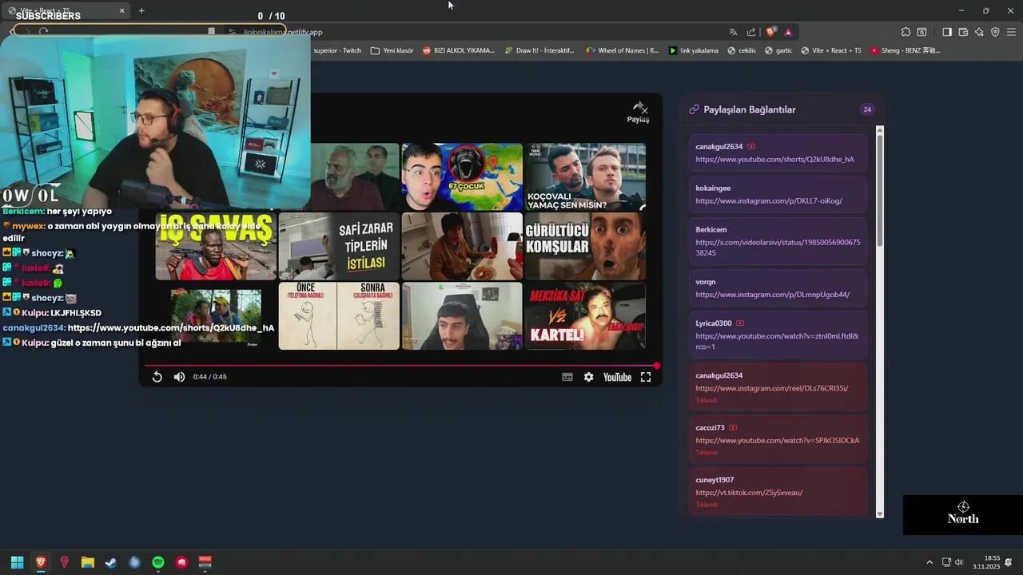Viewport: 1023px width, 575px height.
Task: Open gartic bookmark
Action: pos(778,50)
